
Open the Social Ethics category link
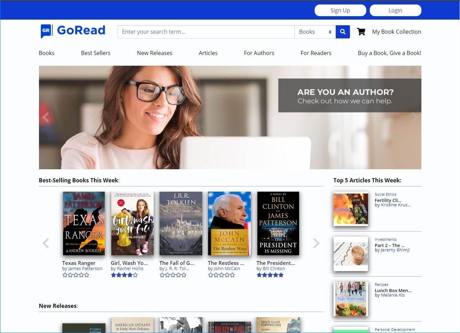[x=385, y=194]
